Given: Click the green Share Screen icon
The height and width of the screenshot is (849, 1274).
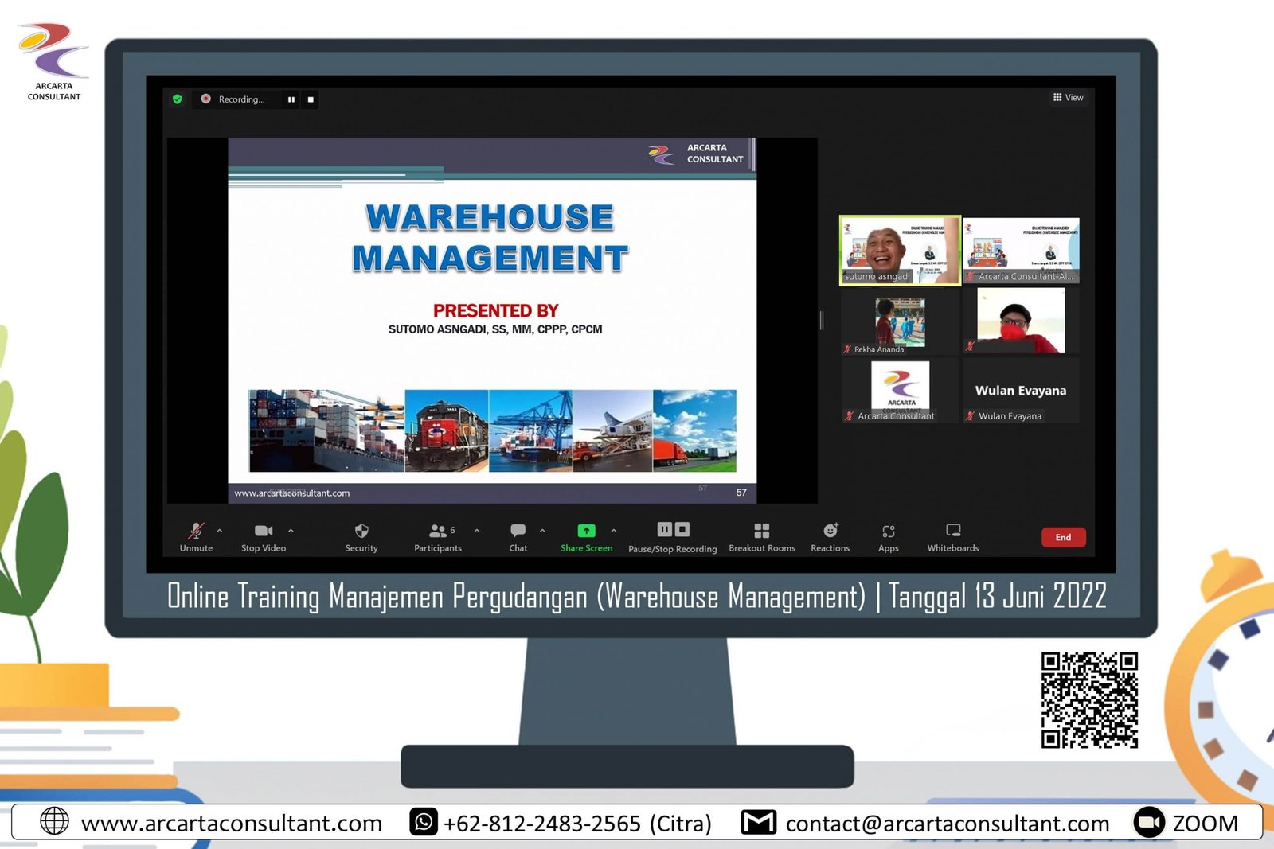Looking at the screenshot, I should [586, 531].
